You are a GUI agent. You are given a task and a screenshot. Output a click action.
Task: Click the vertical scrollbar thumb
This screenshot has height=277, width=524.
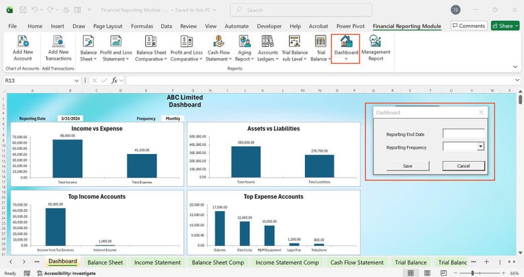click(520, 99)
